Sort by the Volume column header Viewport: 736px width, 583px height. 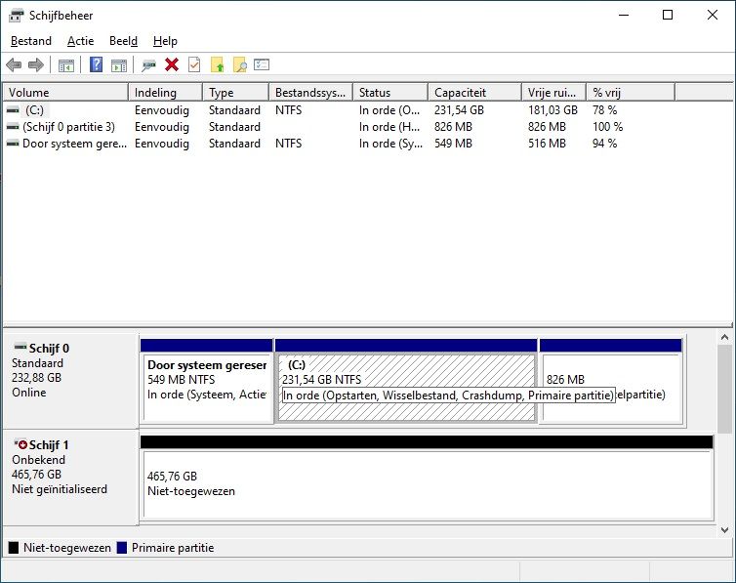pos(65,92)
